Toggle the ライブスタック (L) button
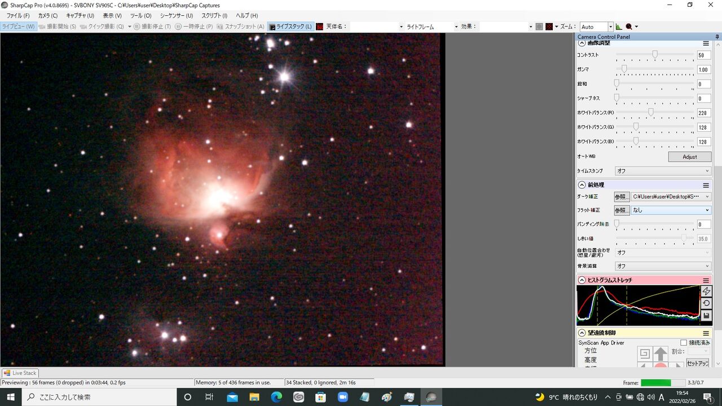 pos(290,27)
